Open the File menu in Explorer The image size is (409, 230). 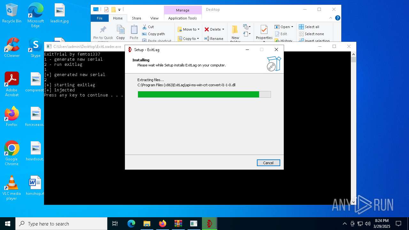pyautogui.click(x=100, y=18)
